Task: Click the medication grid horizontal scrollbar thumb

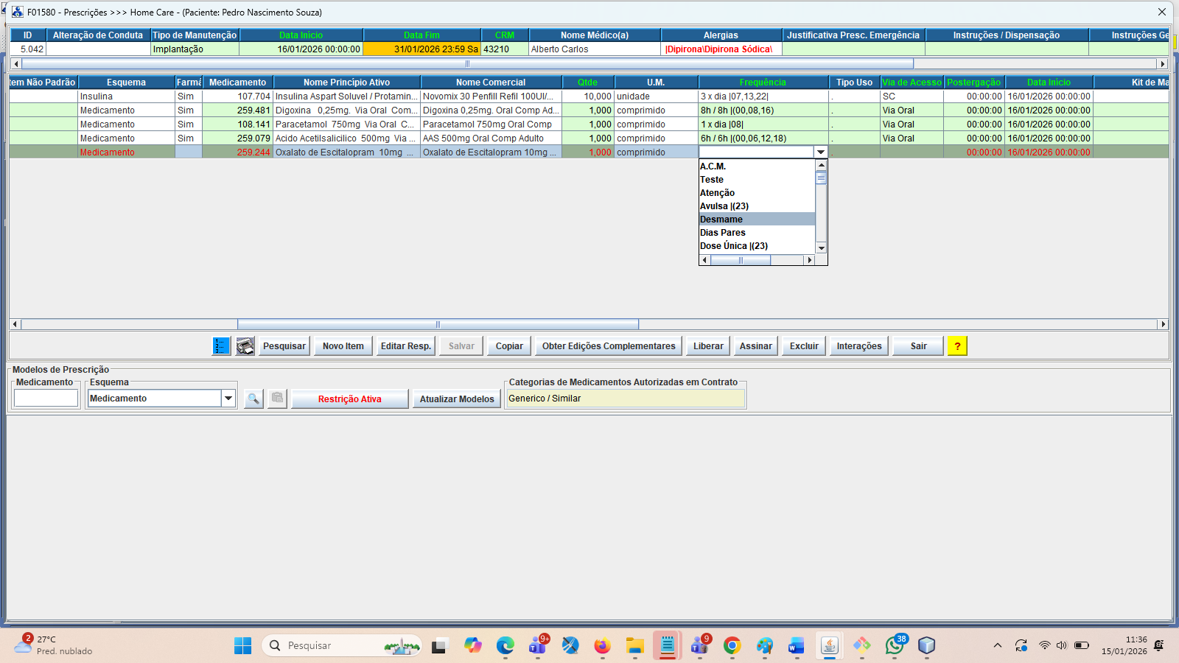Action: (x=438, y=324)
